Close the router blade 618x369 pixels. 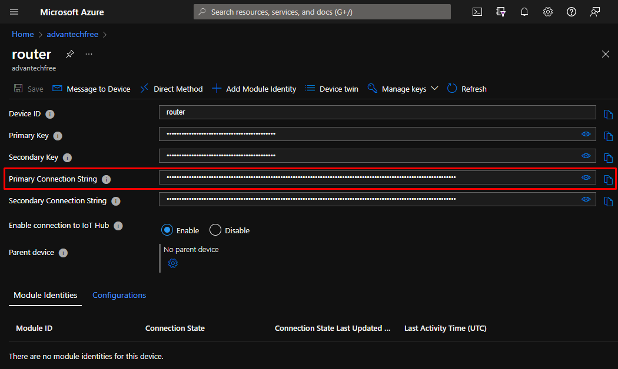(x=606, y=54)
